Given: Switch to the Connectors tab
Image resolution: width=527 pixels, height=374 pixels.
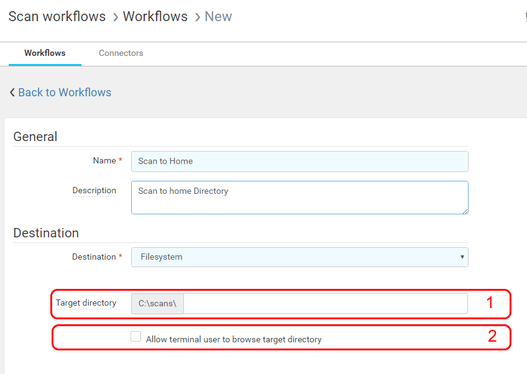Looking at the screenshot, I should tap(121, 53).
